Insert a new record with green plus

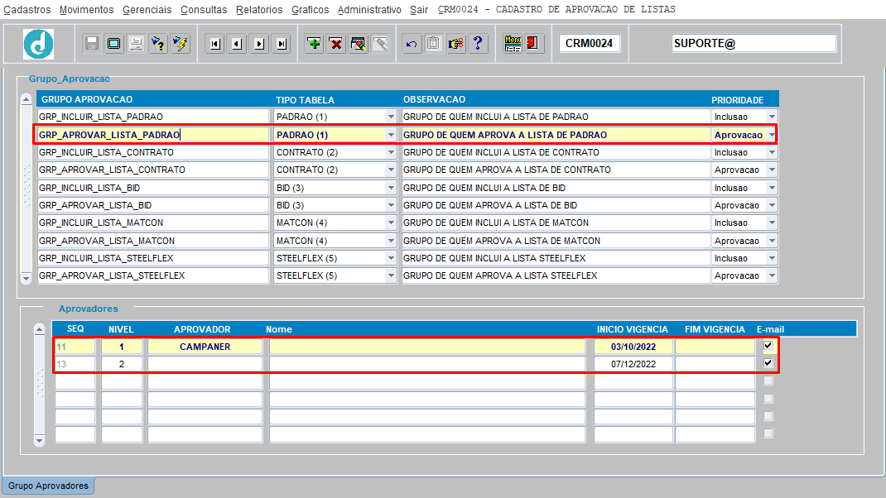(x=314, y=44)
